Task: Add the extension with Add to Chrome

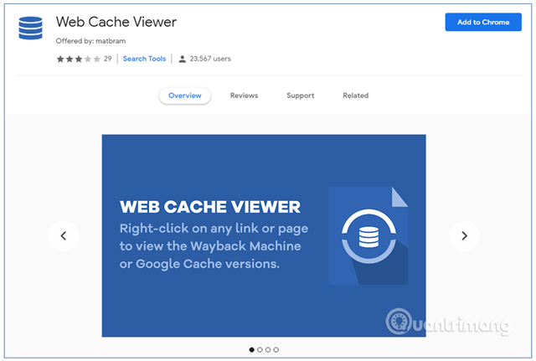Action: [483, 23]
